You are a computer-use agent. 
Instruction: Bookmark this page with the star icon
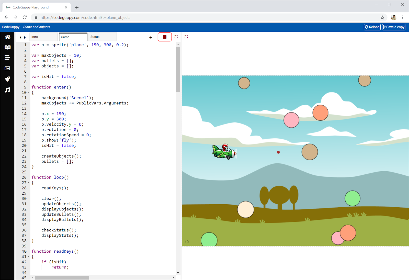click(x=382, y=17)
